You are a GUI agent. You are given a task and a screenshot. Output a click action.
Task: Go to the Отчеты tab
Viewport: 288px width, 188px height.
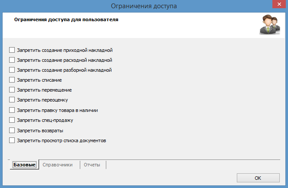(92, 165)
